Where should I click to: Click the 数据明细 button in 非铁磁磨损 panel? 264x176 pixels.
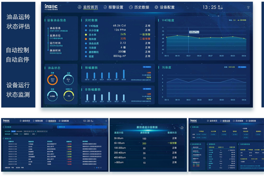pyautogui.click(x=147, y=89)
